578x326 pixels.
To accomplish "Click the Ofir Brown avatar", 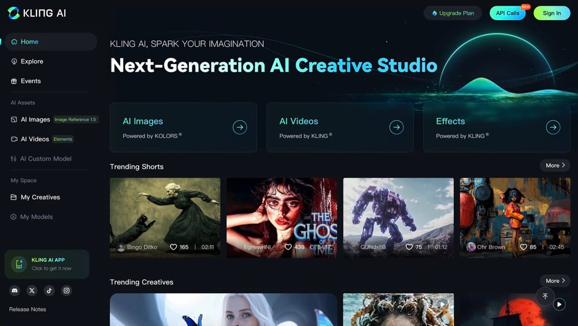I will point(470,247).
